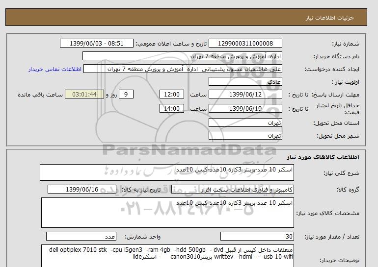Select the جزئیات اطلاعات نیاز header title
Image resolution: width=378 pixels, height=267 pixels.
(329, 18)
